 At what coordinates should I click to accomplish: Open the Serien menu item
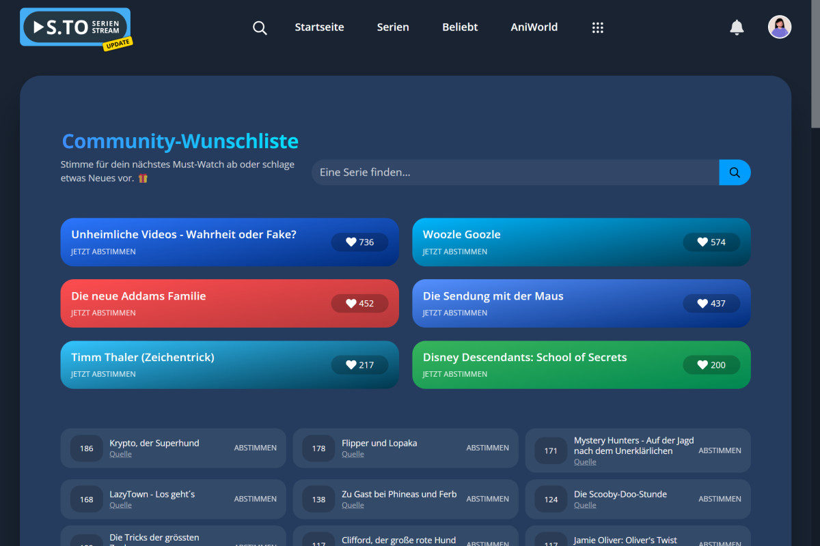tap(393, 27)
